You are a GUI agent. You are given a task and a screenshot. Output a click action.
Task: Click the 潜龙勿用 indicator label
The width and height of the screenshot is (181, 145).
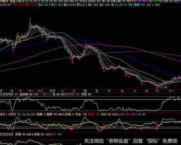[x=6, y=115]
